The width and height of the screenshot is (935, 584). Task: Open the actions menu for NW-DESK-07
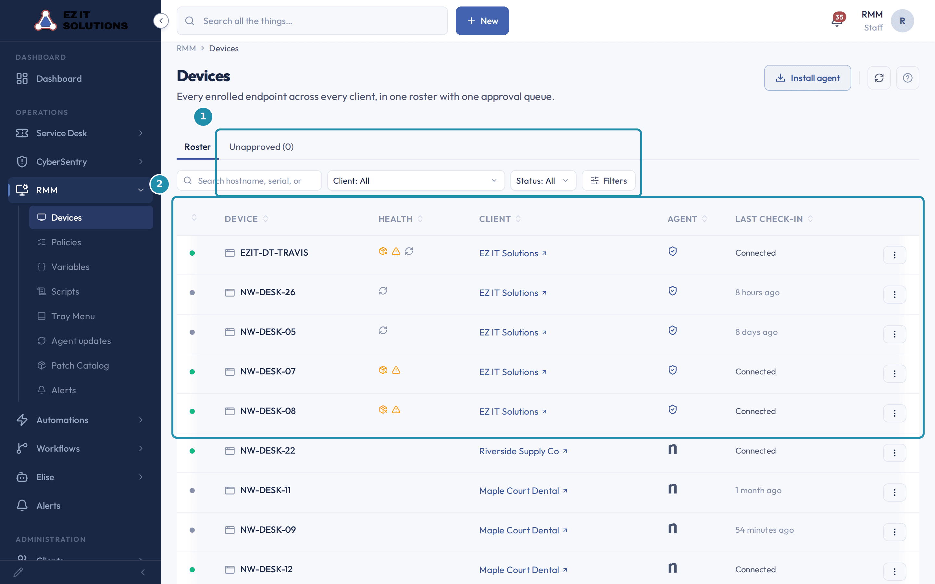[x=894, y=373]
